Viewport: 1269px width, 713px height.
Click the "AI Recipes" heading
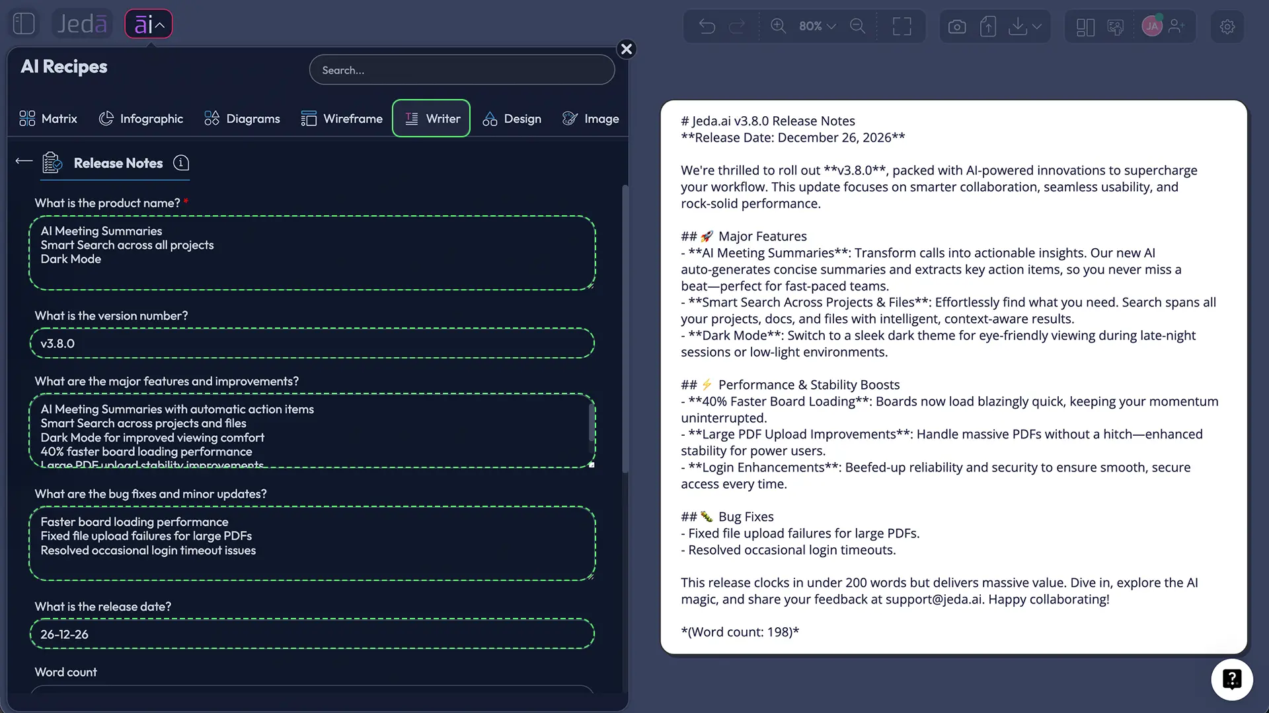point(64,67)
